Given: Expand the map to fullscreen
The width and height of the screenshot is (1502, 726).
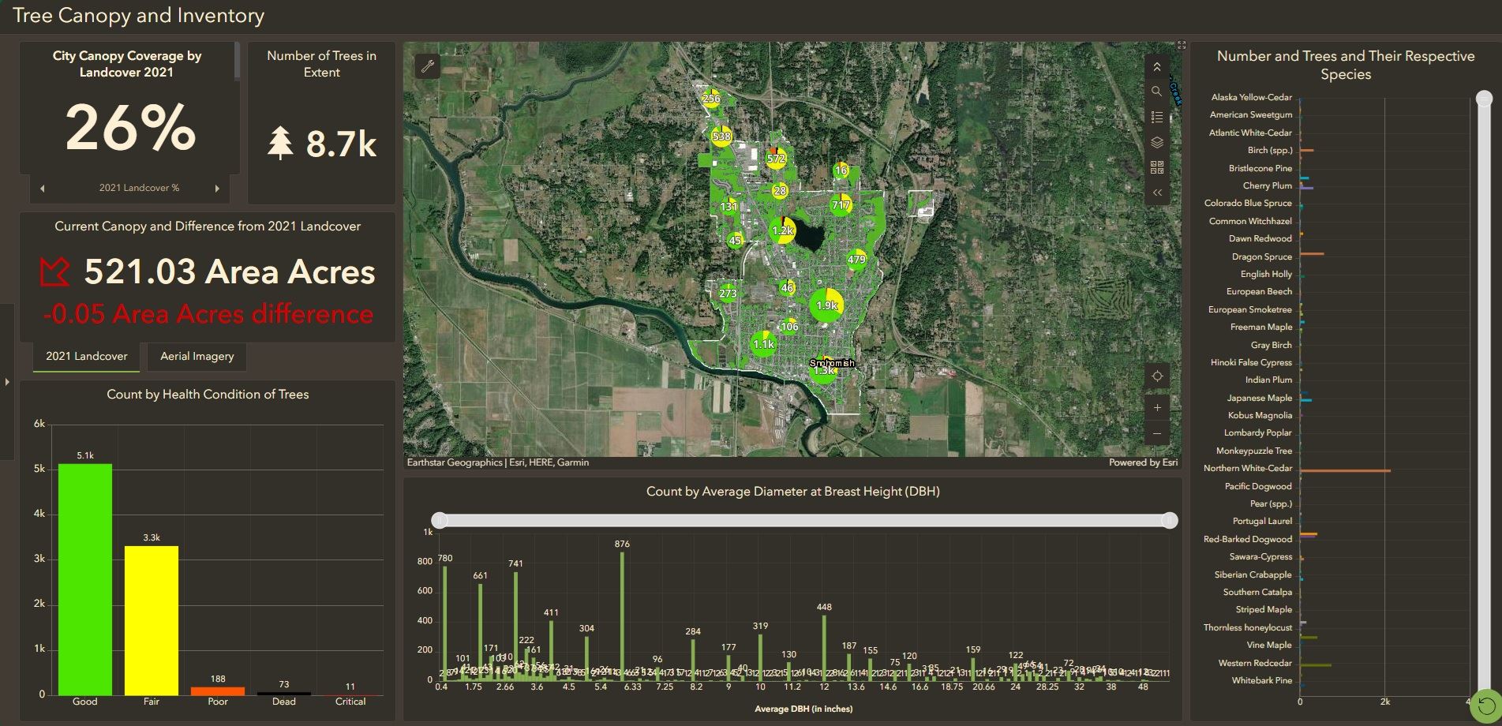Looking at the screenshot, I should [1182, 44].
